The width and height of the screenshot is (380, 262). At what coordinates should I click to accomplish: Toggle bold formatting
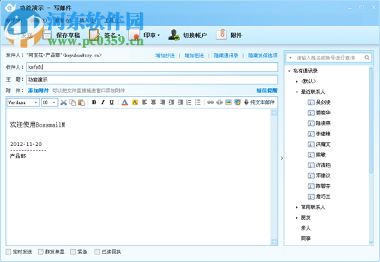(94, 102)
